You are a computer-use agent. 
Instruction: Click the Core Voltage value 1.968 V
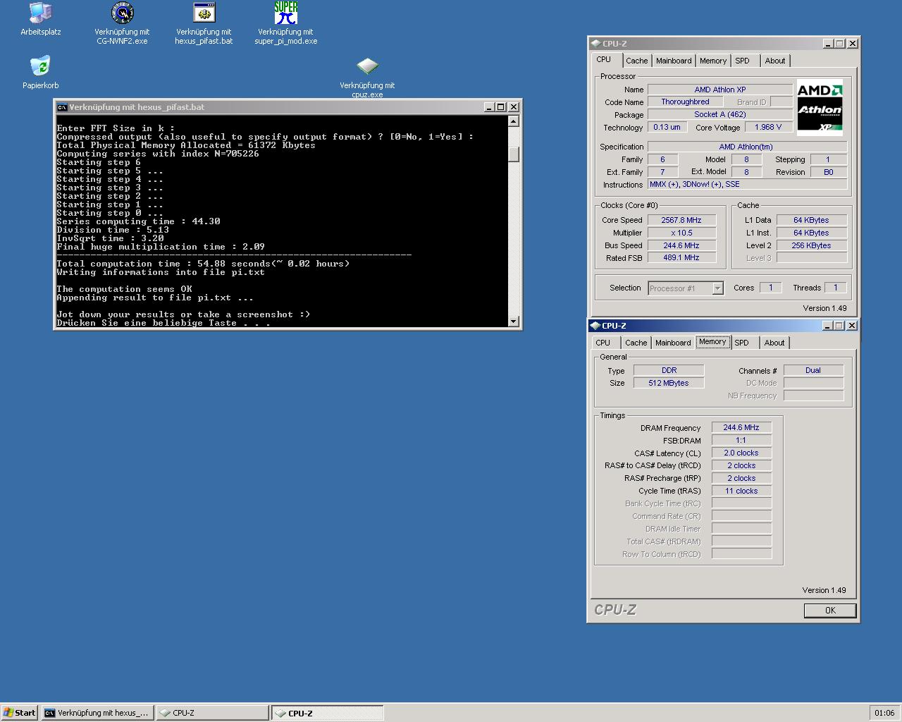[x=768, y=128]
